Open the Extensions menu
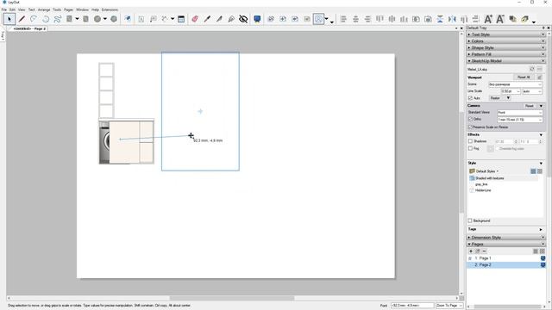 (110, 9)
